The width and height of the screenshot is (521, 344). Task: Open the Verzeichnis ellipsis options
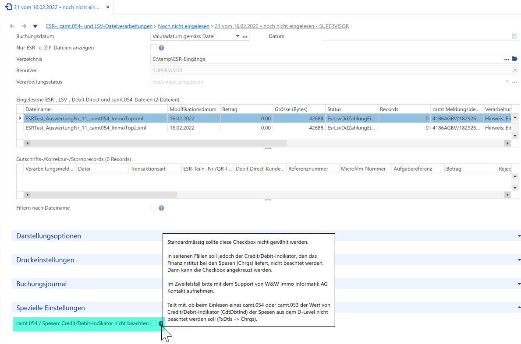[x=507, y=60]
